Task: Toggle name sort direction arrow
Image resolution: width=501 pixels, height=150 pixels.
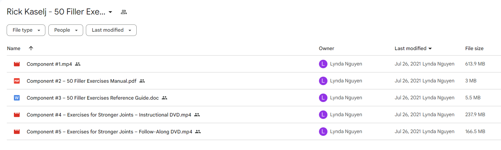Action: pos(31,48)
